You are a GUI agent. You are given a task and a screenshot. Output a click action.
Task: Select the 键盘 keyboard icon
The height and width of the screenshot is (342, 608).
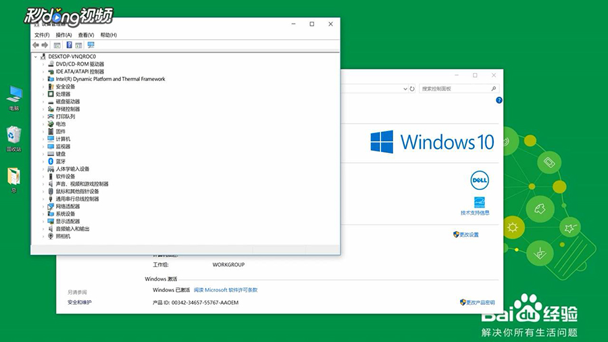click(51, 154)
